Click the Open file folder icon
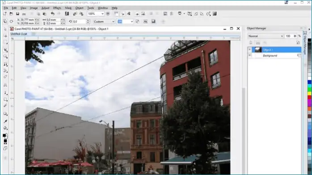 click(x=11, y=14)
